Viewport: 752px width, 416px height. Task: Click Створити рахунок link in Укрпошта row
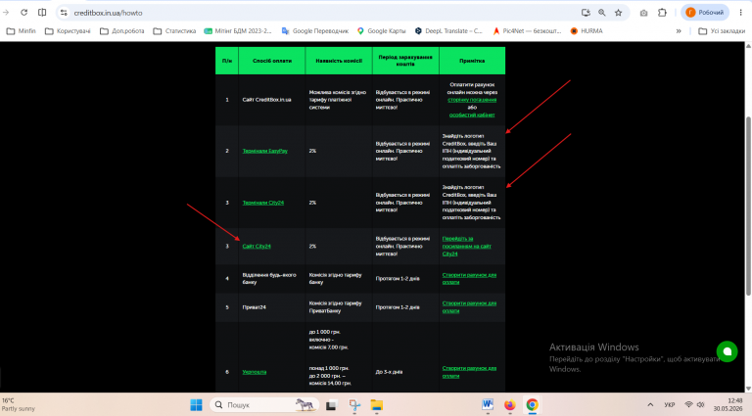click(x=469, y=372)
